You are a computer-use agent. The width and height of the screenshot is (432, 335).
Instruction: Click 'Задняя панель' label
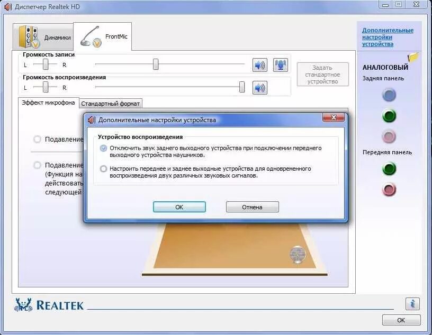[383, 78]
